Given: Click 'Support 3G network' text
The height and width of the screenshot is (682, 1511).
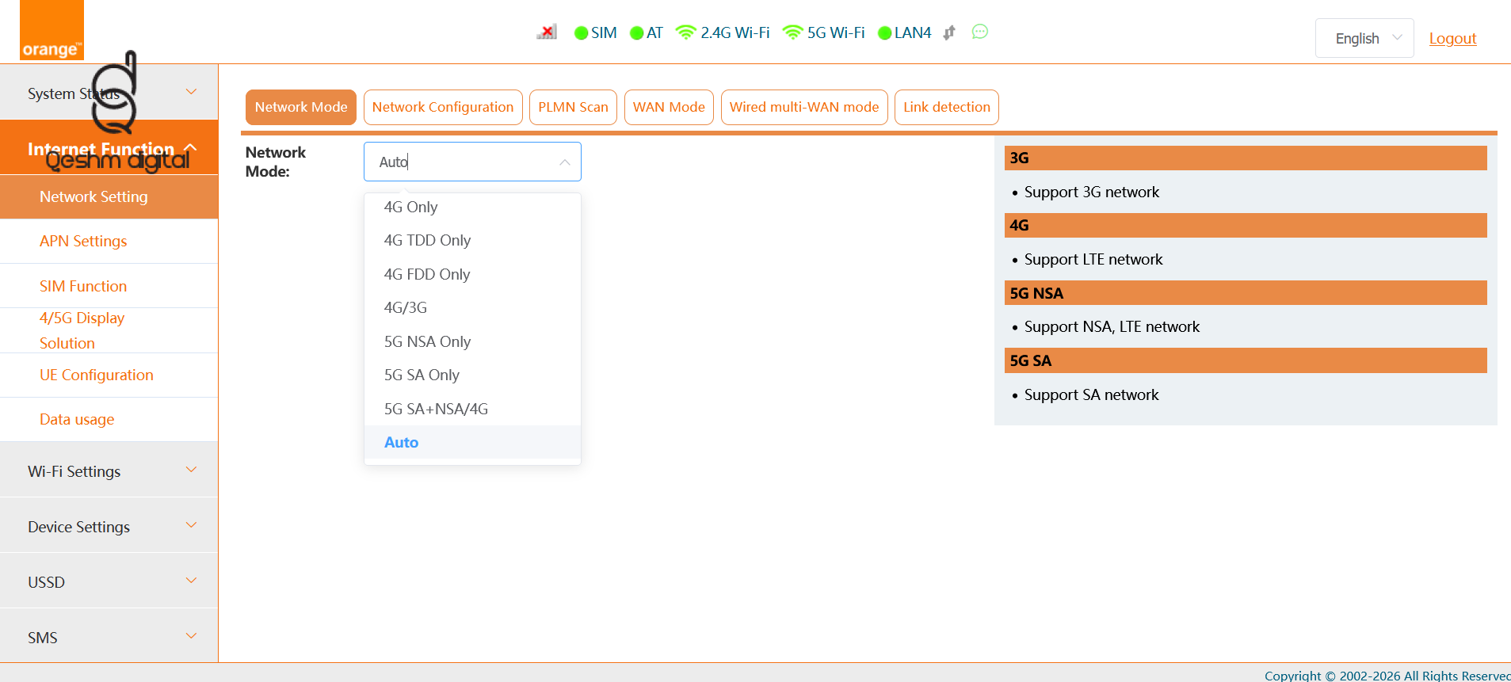Looking at the screenshot, I should pos(1091,192).
